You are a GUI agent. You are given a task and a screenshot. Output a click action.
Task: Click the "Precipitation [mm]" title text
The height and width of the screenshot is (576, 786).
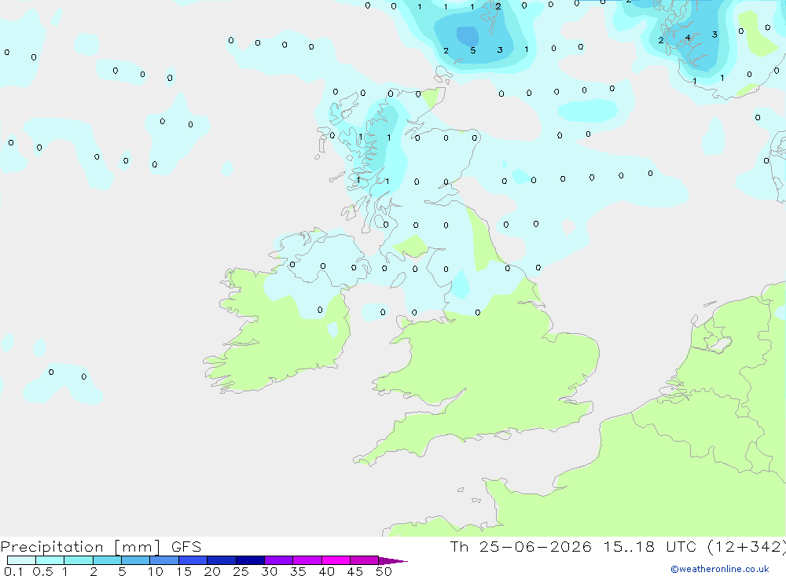pyautogui.click(x=80, y=546)
